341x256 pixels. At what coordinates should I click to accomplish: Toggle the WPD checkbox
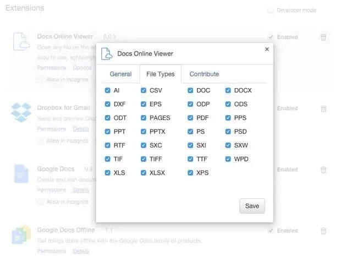coord(228,159)
